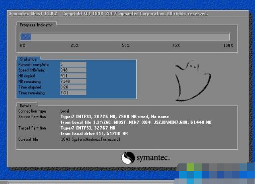
Task: Click the current file System.Windows.Forms.ni.dll
Action: [x=91, y=139]
